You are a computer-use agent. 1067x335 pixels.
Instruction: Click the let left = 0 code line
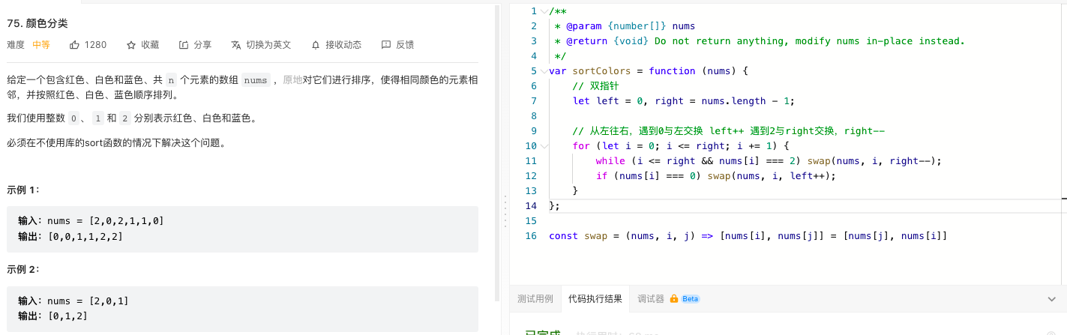coord(683,101)
